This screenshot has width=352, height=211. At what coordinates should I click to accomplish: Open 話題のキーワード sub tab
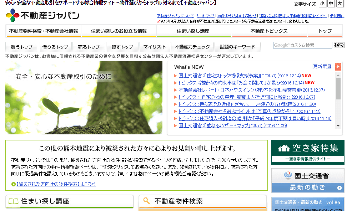[237, 47]
